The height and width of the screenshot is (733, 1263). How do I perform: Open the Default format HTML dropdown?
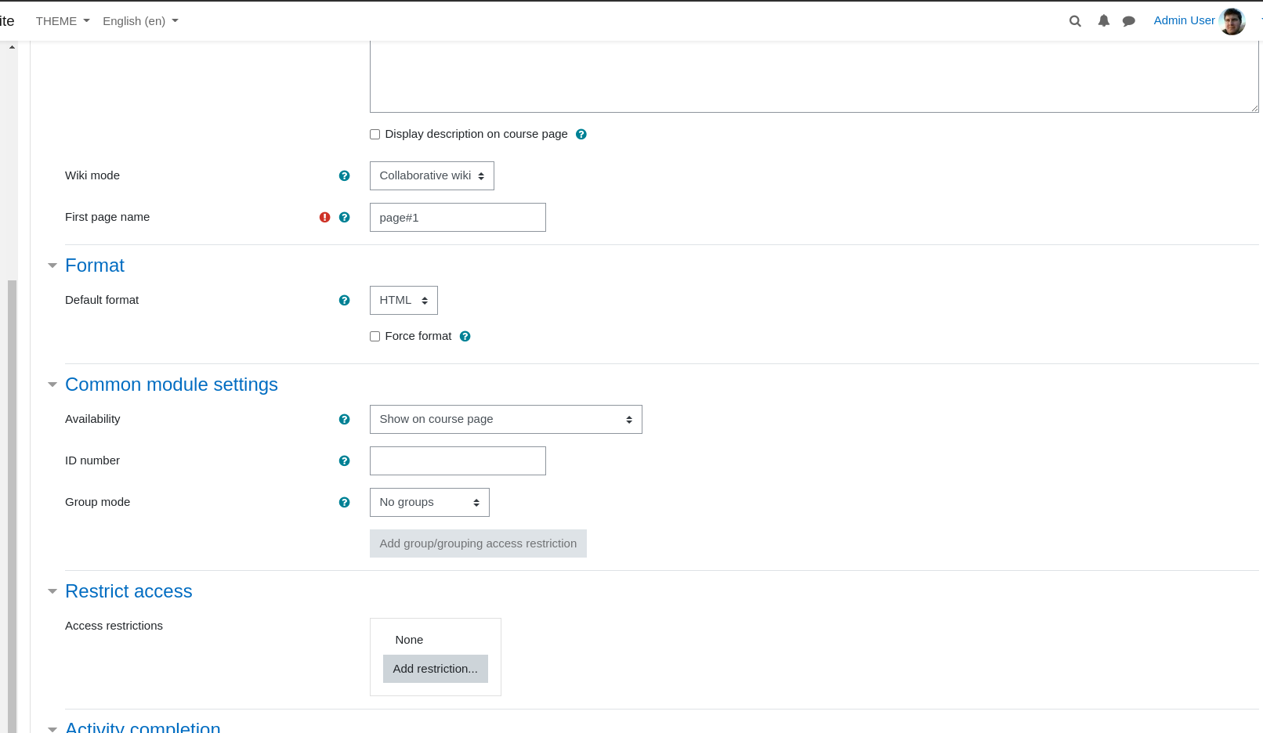(x=404, y=300)
